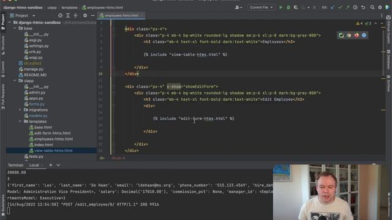The image size is (392, 220).
Task: Click Git commit checkmark icon
Action: (340, 7)
